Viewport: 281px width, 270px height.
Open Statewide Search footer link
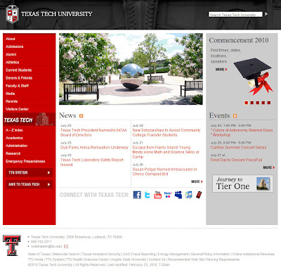click(x=66, y=254)
